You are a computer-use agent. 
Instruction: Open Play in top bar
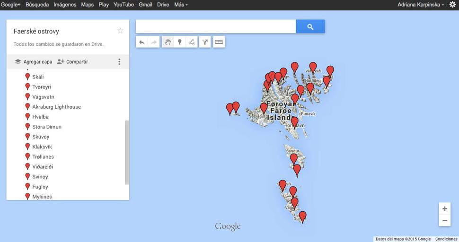tap(104, 5)
